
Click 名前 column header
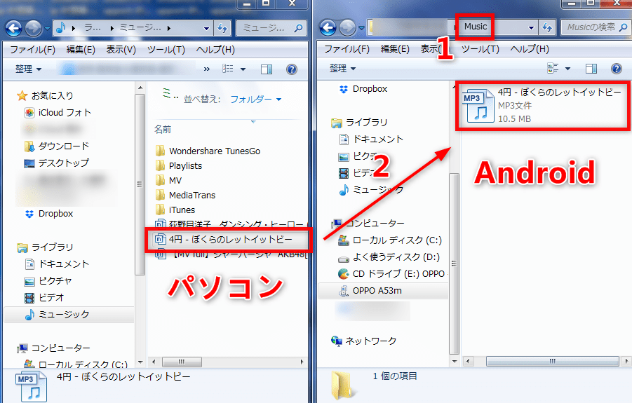(x=163, y=130)
